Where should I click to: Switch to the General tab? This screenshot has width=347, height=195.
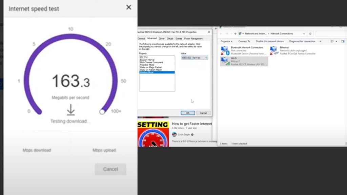click(141, 39)
